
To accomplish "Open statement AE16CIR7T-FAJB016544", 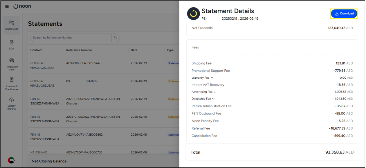I will [83, 63].
